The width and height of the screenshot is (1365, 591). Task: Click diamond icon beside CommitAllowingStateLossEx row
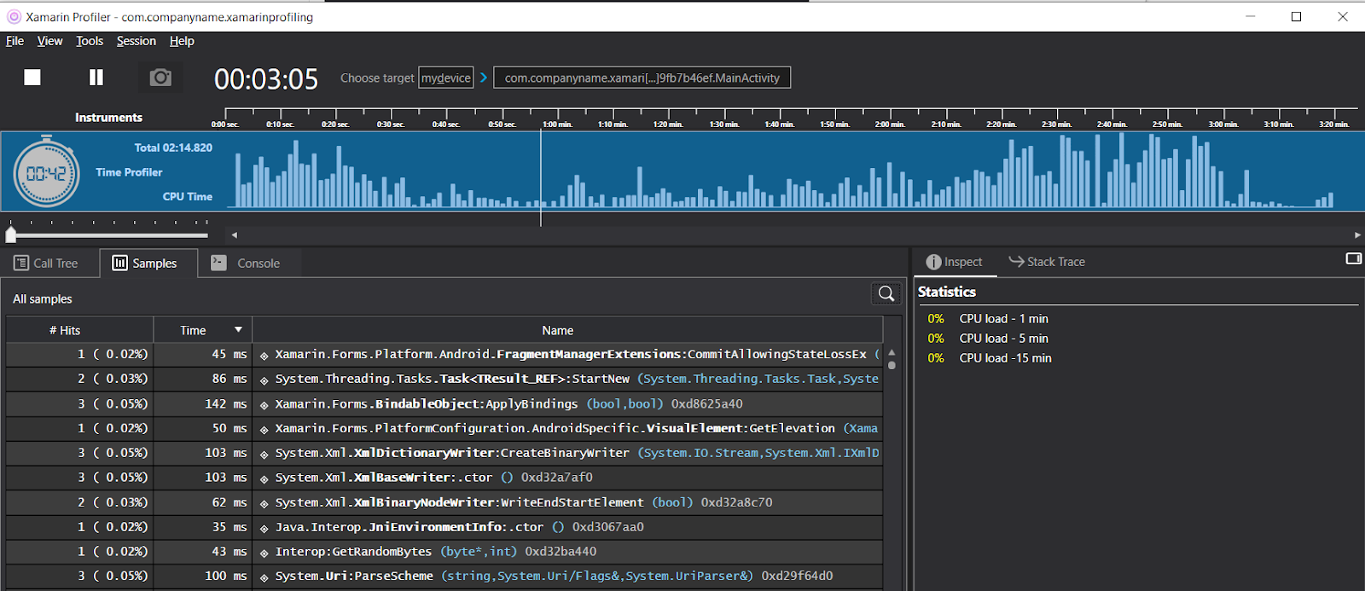pos(264,356)
